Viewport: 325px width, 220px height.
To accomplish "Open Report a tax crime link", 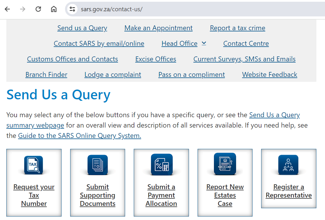I will point(238,28).
